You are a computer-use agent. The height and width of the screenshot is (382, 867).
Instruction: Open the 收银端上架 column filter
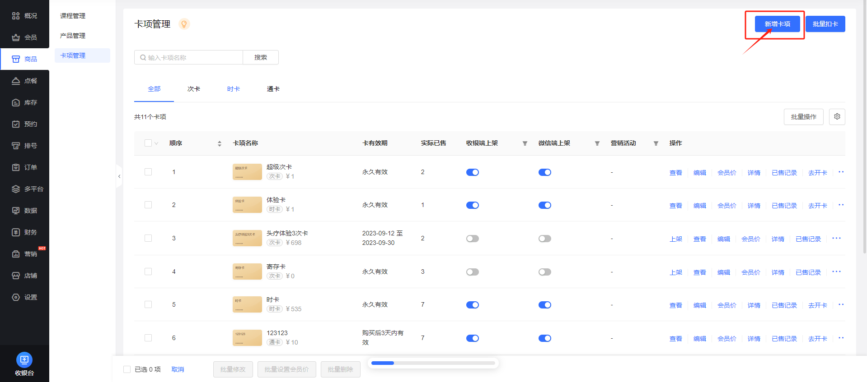pos(525,143)
